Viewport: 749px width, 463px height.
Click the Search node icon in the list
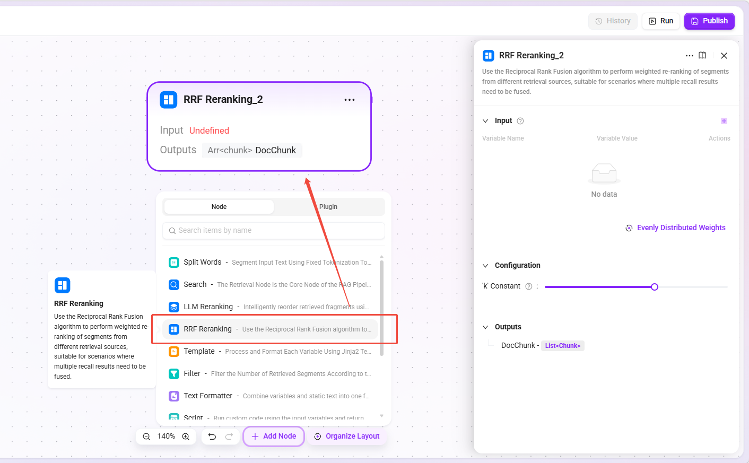click(x=174, y=285)
